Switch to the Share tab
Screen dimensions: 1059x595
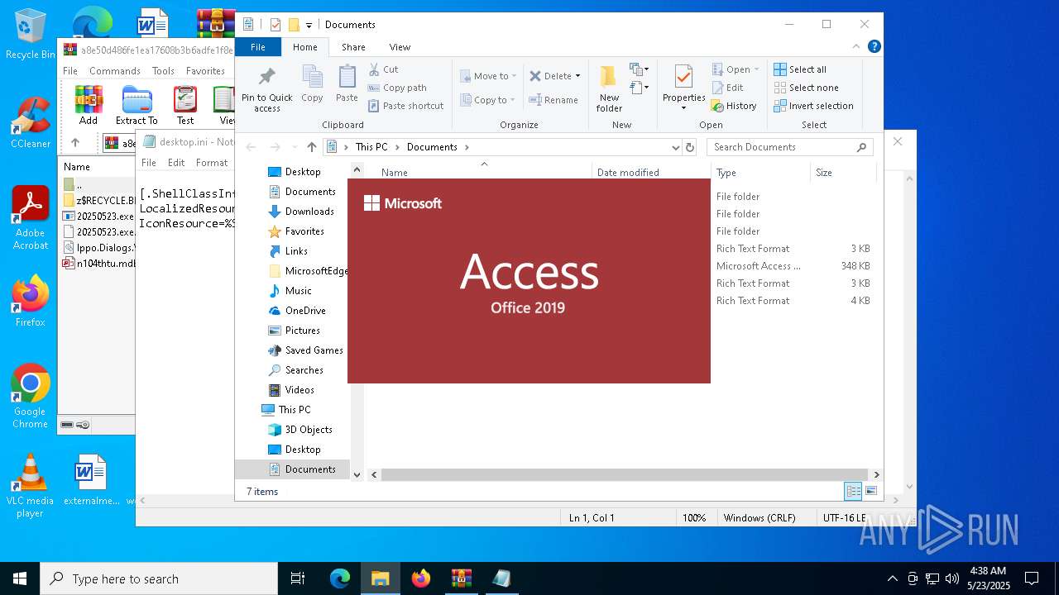tap(353, 47)
